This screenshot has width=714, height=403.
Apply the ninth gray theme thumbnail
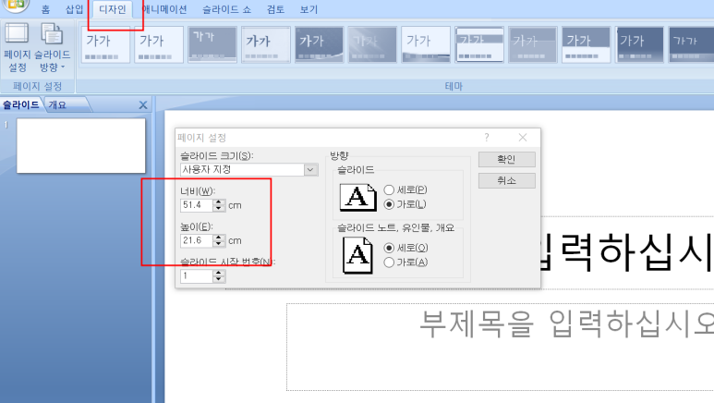pos(532,44)
